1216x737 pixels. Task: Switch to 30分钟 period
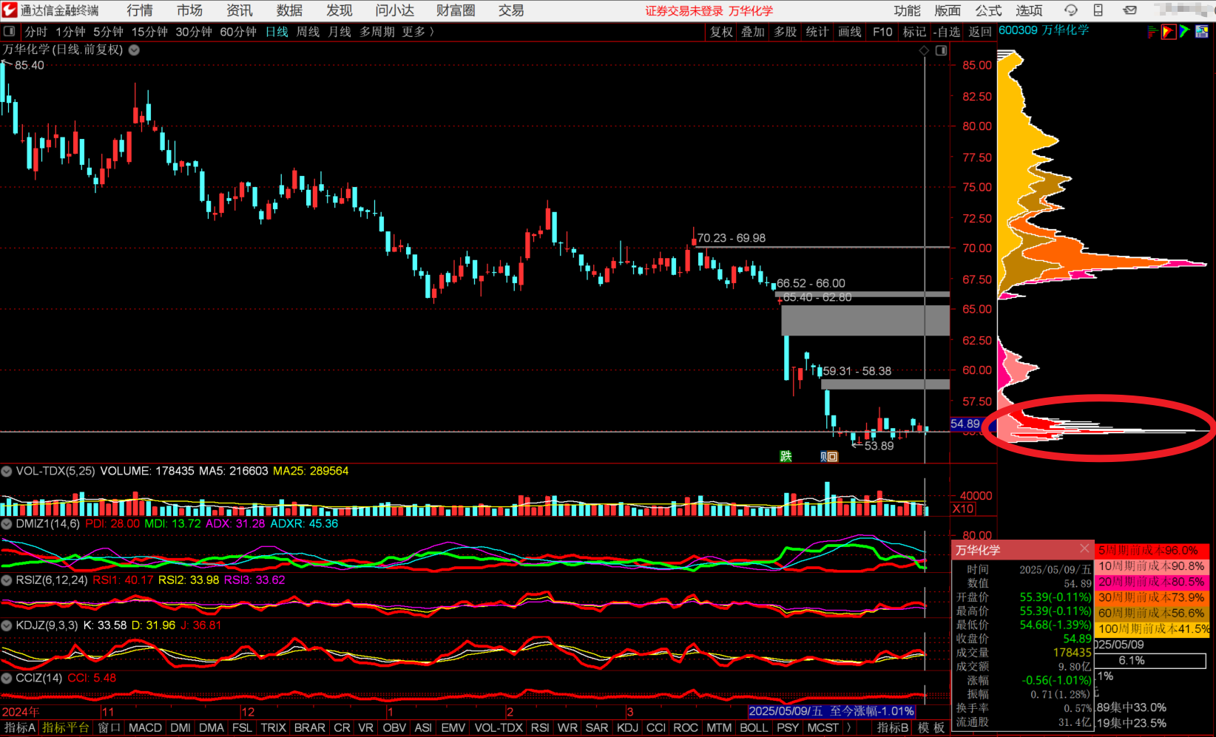194,32
